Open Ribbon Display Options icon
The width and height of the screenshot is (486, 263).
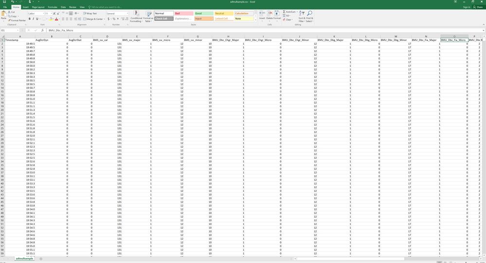point(455,2)
